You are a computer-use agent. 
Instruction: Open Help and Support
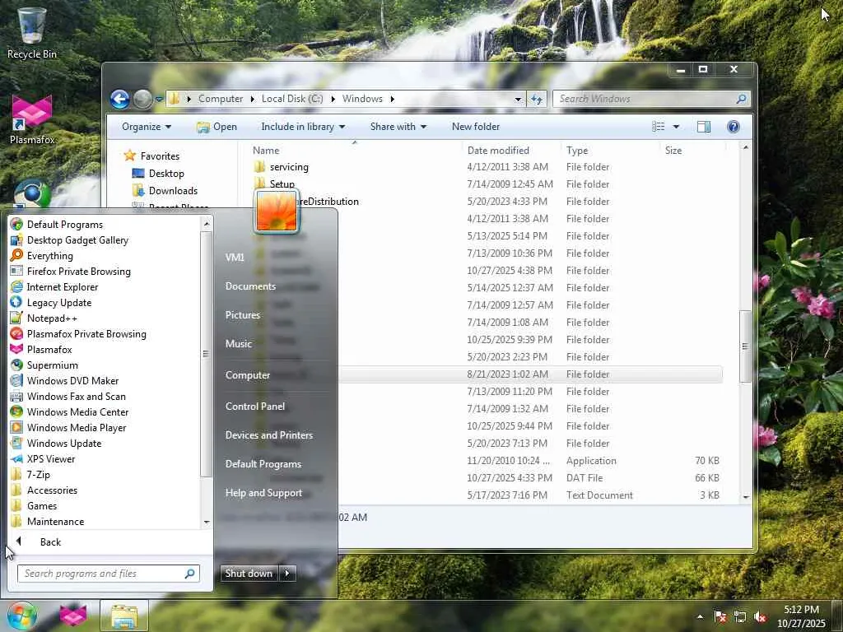tap(263, 493)
